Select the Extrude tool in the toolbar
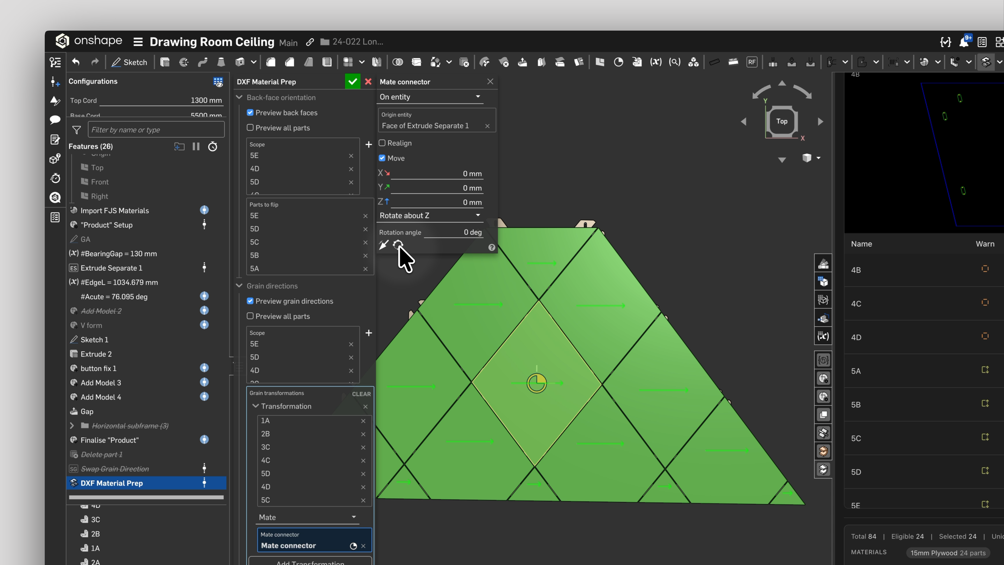 (165, 62)
